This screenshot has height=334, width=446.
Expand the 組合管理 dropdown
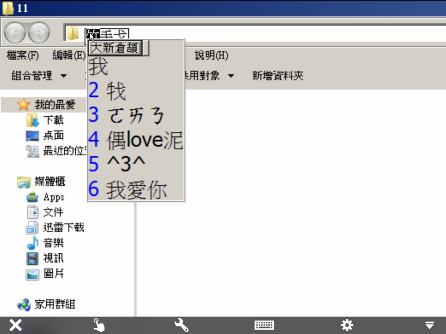coord(39,76)
